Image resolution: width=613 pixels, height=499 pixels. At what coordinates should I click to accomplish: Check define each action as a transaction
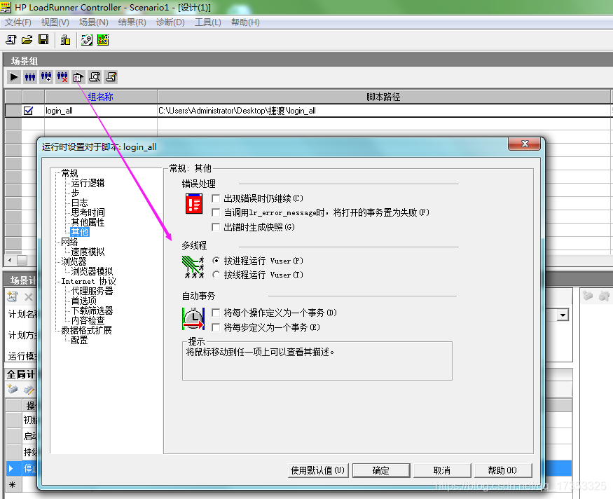tap(215, 313)
